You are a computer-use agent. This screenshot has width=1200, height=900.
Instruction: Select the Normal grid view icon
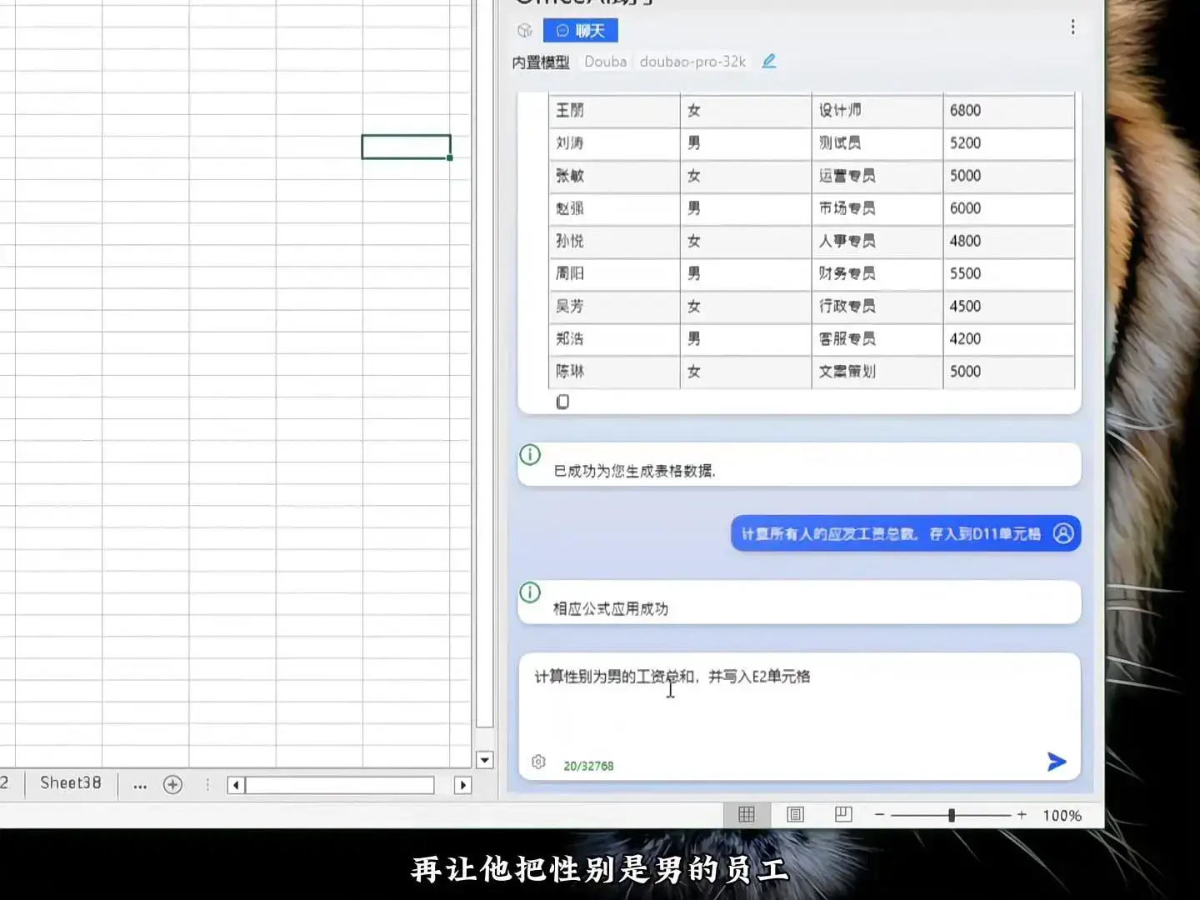[746, 815]
